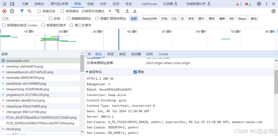
Task: Open the network search magnifier
Action: pyautogui.click(x=30, y=11)
